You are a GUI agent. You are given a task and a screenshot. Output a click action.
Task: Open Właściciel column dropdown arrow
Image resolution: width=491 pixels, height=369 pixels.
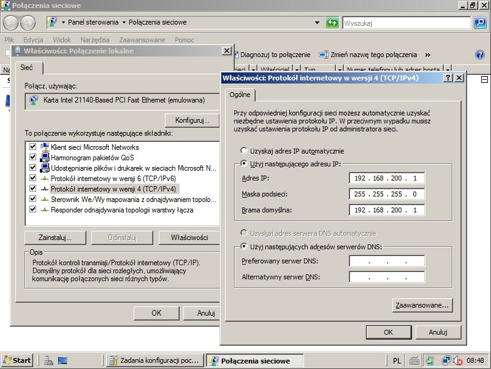297,69
